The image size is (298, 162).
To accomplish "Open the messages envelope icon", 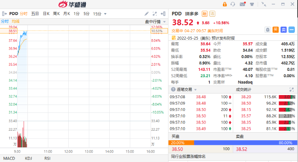I will pos(242,4).
